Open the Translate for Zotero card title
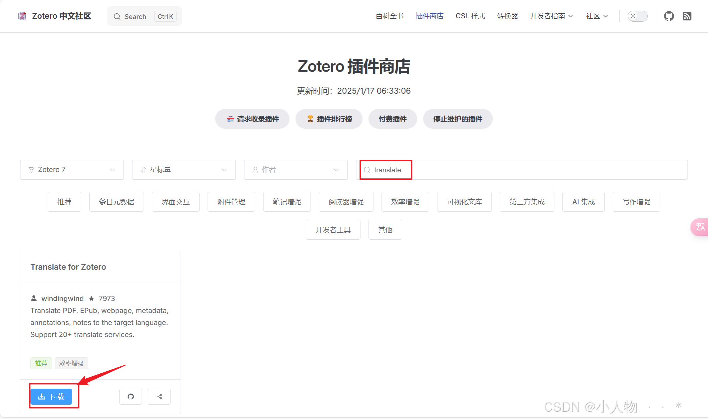 point(68,267)
